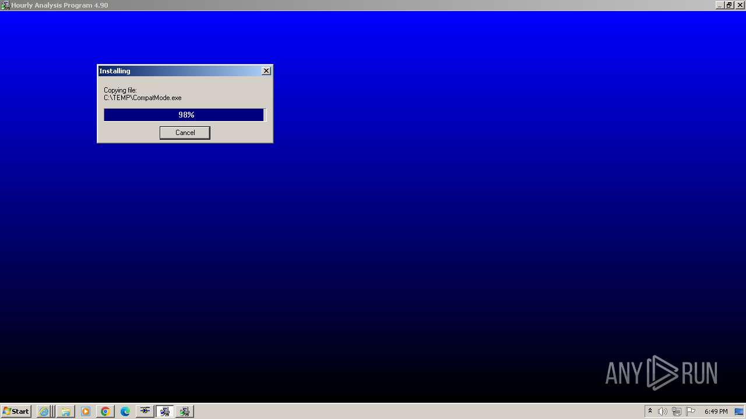Viewport: 746px width, 419px height.
Task: Open the volume speaker tray icon
Action: click(x=663, y=411)
